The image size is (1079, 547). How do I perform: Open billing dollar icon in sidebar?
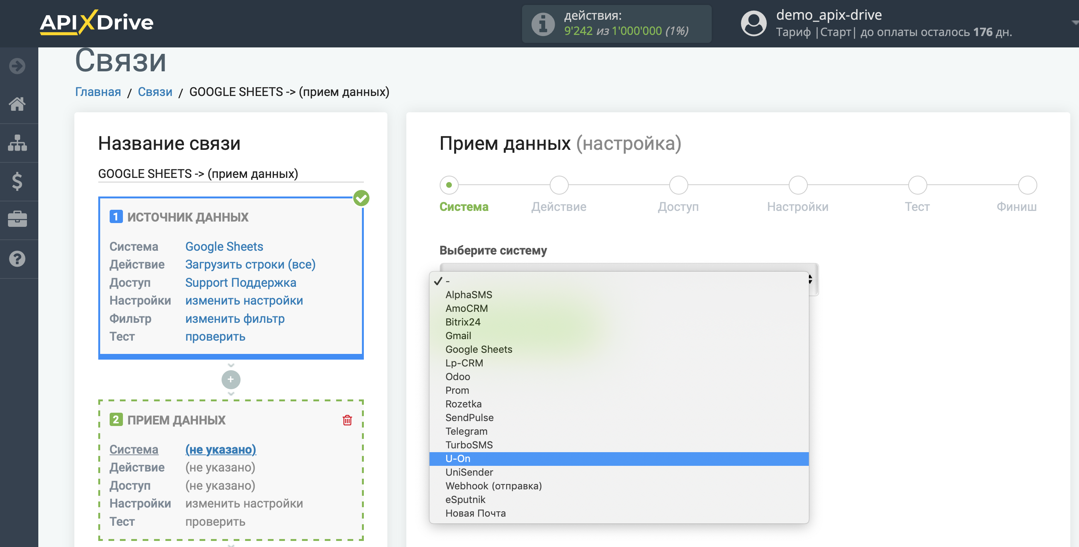pyautogui.click(x=17, y=181)
